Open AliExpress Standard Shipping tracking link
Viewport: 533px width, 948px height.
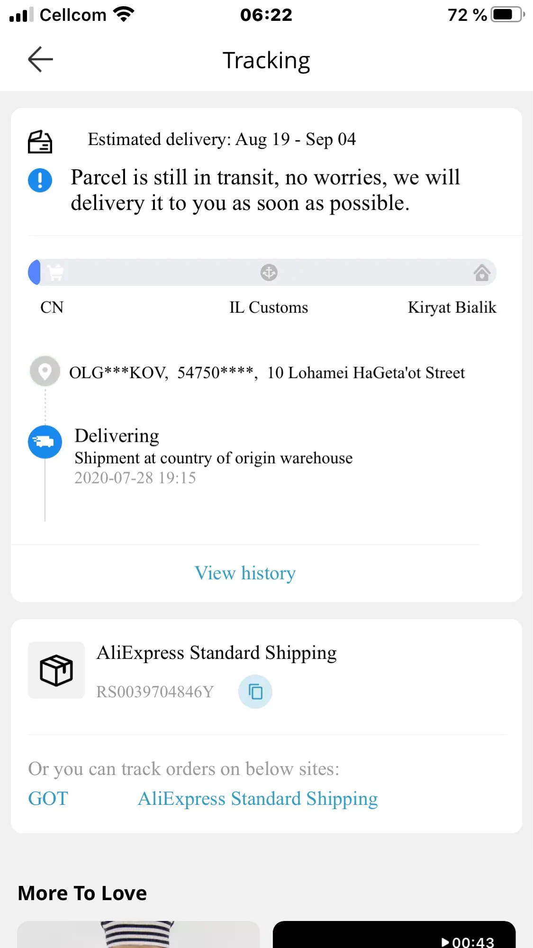(258, 799)
